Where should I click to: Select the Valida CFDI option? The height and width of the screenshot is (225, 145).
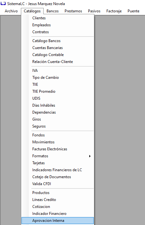coord(58,184)
